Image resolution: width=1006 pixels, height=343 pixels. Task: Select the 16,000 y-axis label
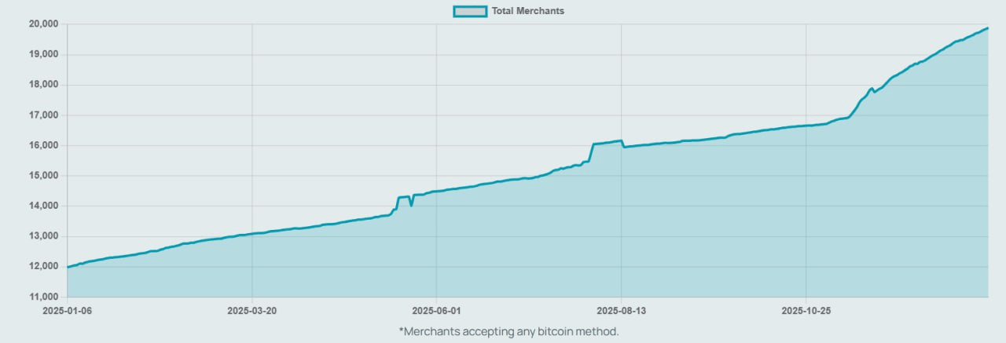click(x=44, y=146)
